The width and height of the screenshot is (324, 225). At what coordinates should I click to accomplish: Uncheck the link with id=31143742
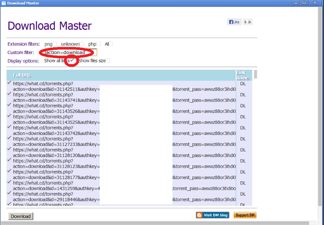(9, 127)
